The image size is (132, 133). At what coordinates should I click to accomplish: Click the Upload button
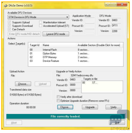[43, 84]
